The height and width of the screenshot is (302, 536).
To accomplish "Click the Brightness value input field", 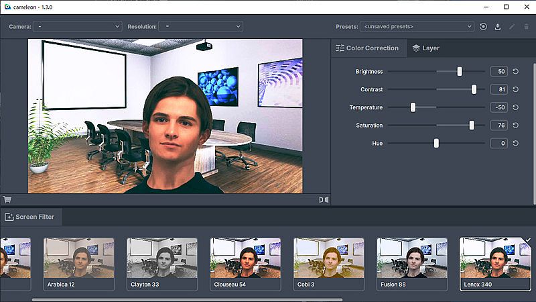I will tap(498, 71).
